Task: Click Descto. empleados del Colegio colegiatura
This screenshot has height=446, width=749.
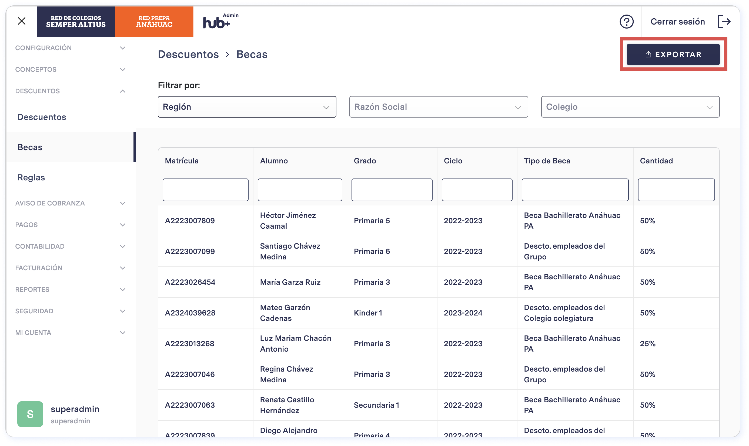Action: point(564,313)
